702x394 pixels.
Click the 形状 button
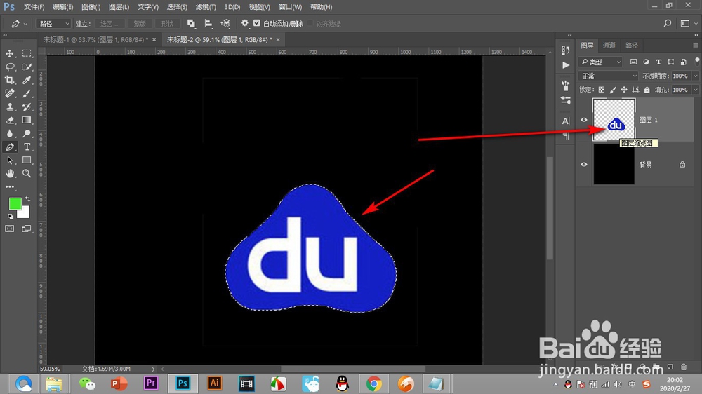[167, 24]
